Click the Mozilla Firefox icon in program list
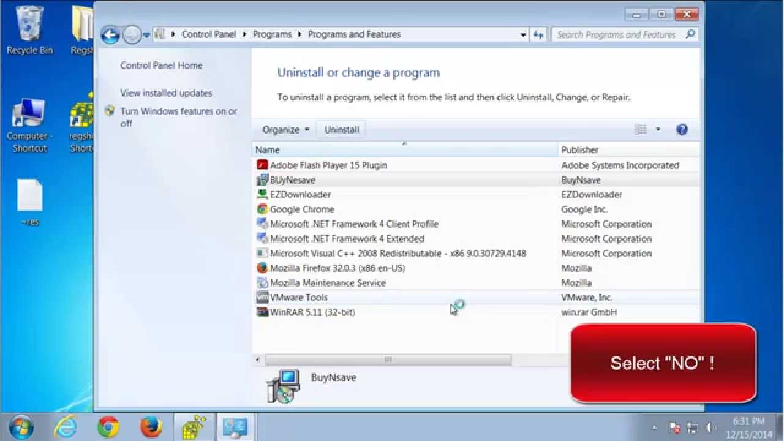The width and height of the screenshot is (784, 441). tap(262, 268)
